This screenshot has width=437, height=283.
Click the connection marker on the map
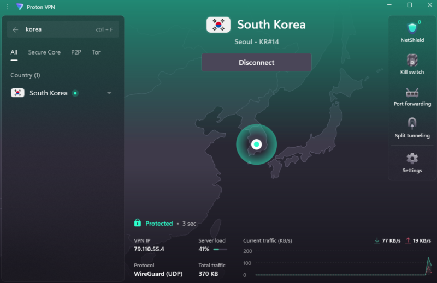click(x=256, y=144)
